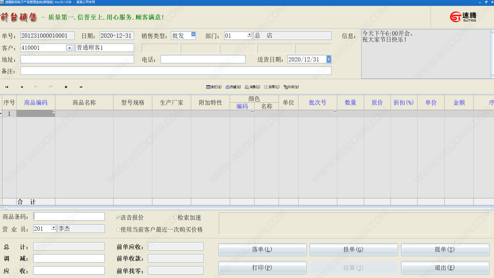Click the 单号 order number field
Screen dimensions: 494x278
[x=47, y=36]
